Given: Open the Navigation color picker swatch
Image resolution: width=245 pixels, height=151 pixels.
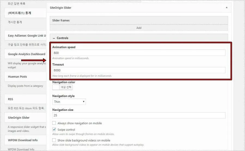Looking at the screenshot, I should [56, 87].
